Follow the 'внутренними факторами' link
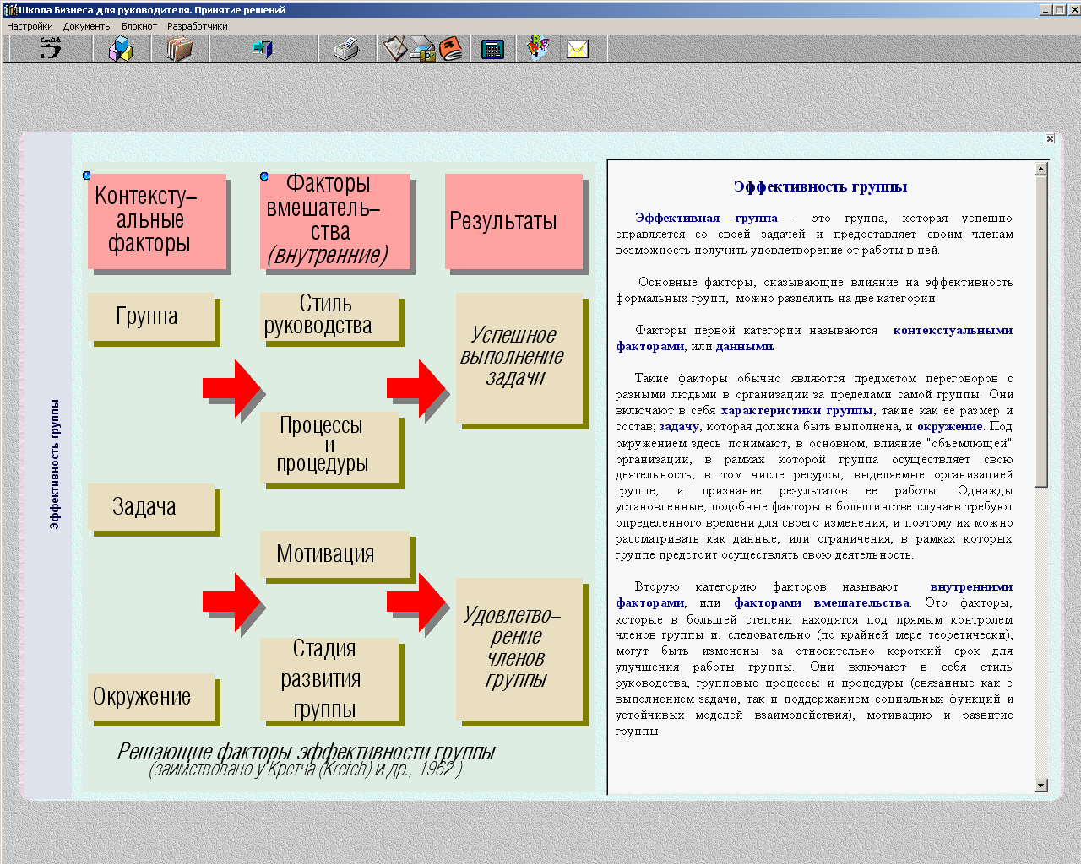This screenshot has height=864, width=1081. (971, 586)
